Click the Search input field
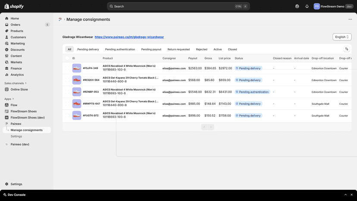The image size is (357, 201). click(x=178, y=6)
